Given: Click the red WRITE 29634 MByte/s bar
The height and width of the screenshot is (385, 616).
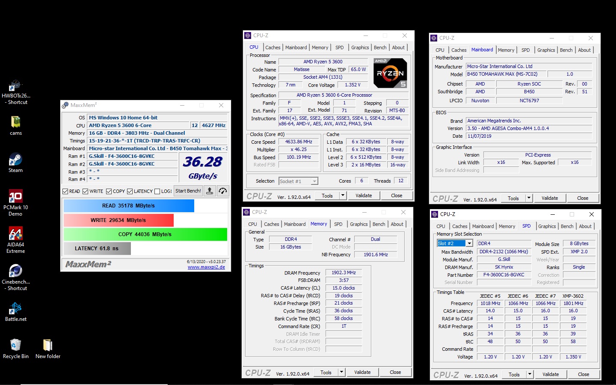Looking at the screenshot, I should (118, 220).
